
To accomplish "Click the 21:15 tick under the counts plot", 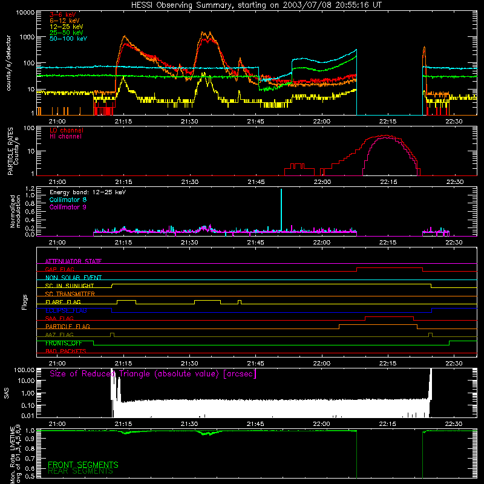I will (x=123, y=122).
